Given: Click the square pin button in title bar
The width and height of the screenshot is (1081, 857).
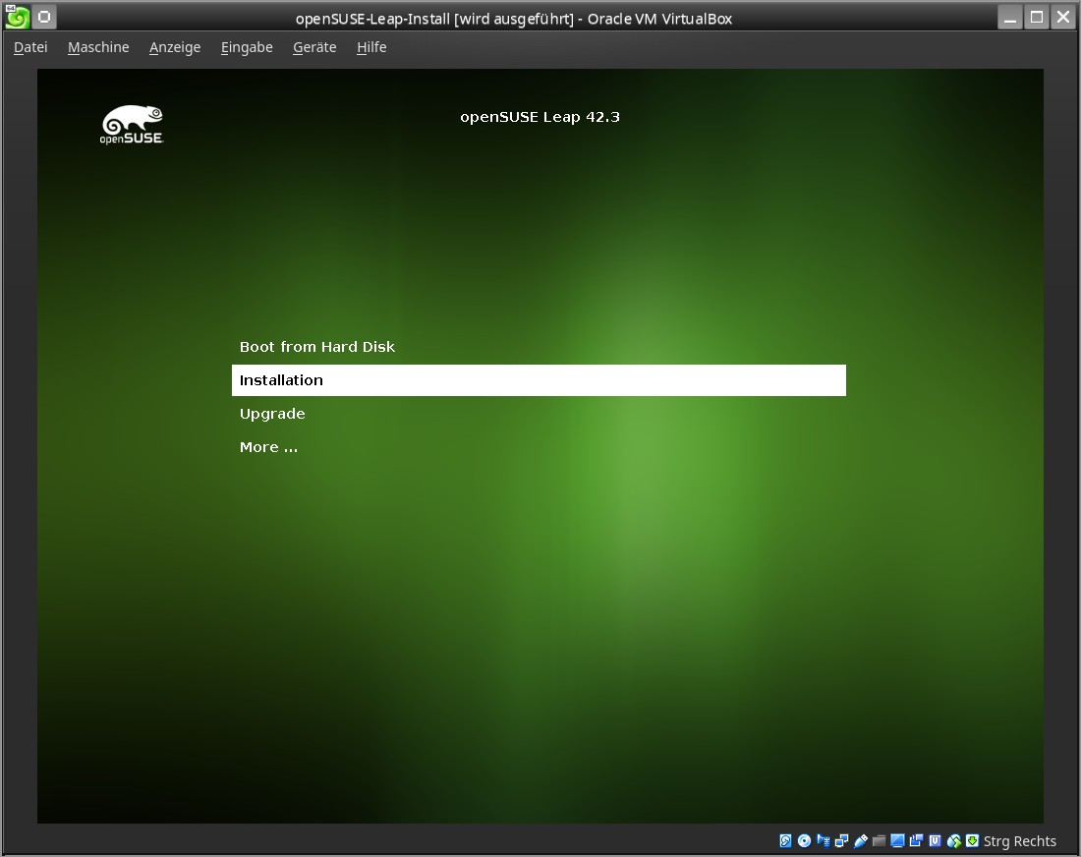Looking at the screenshot, I should point(44,17).
